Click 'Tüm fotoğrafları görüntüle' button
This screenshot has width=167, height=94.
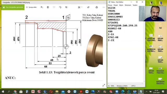(x=13, y=7)
